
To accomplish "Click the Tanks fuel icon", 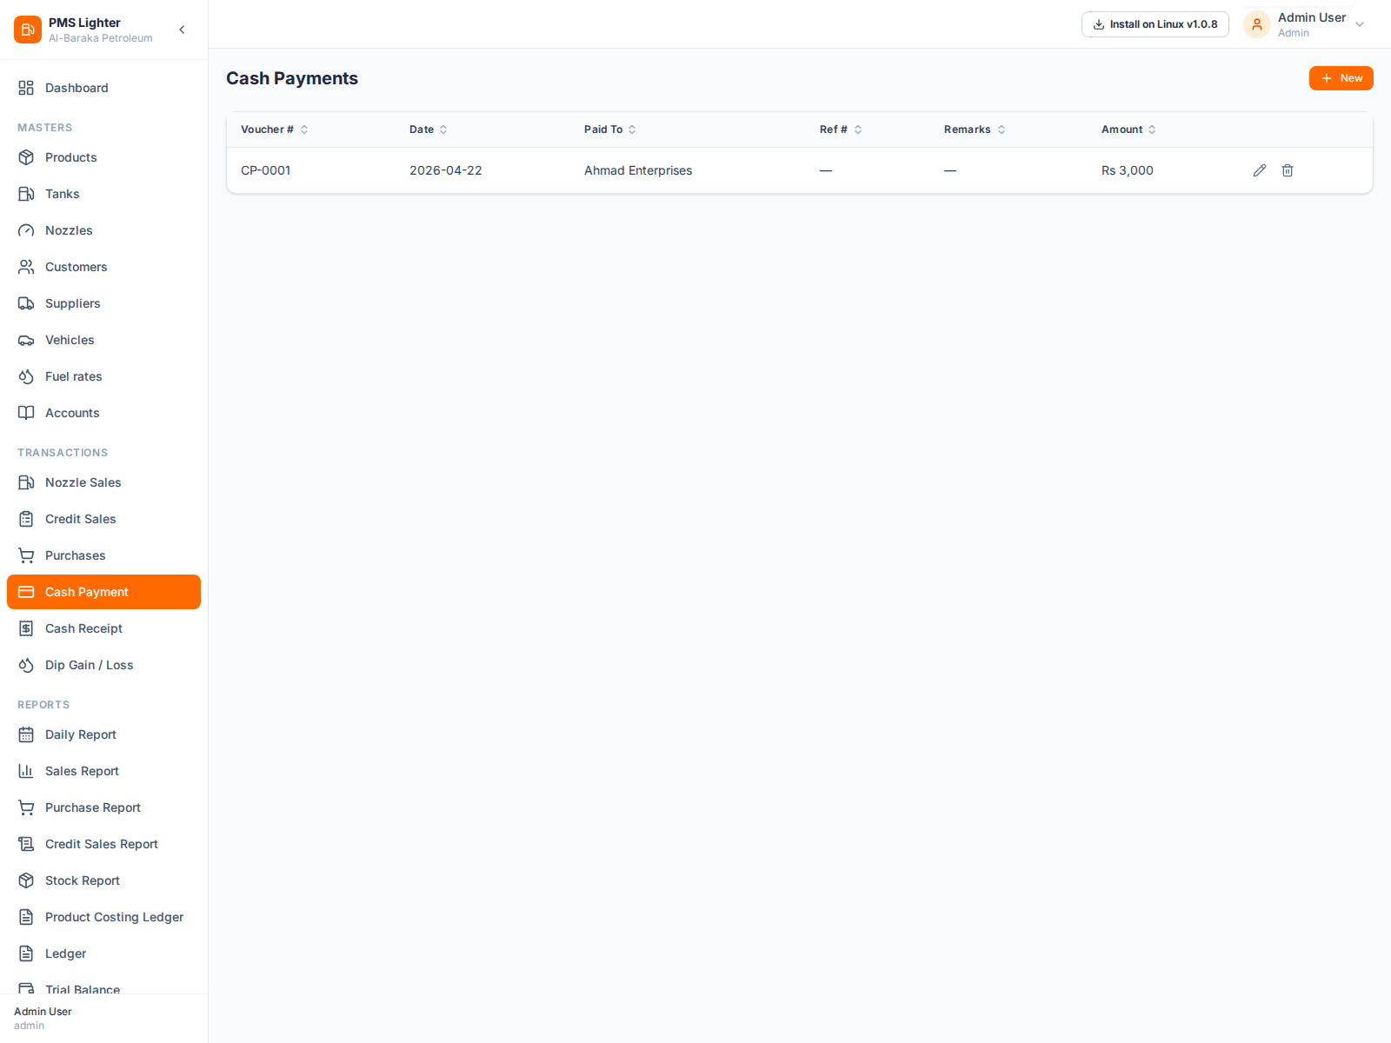I will point(26,194).
